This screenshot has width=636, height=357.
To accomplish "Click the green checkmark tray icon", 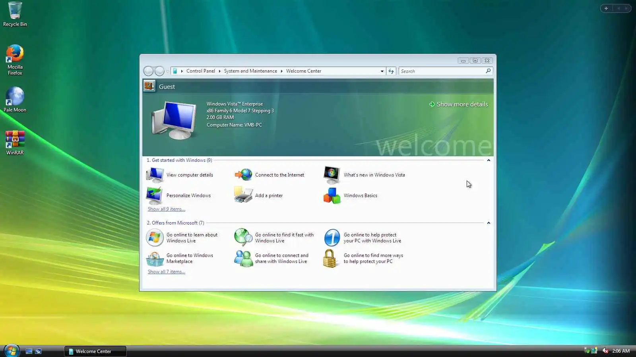I will pyautogui.click(x=587, y=351).
